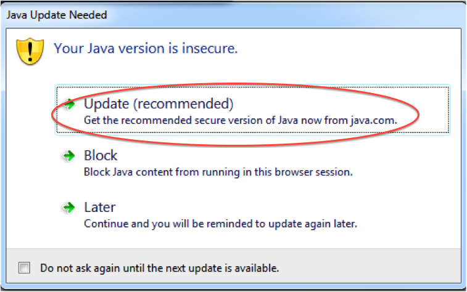Click the green arrow beside Block
The width and height of the screenshot is (467, 292).
[68, 157]
